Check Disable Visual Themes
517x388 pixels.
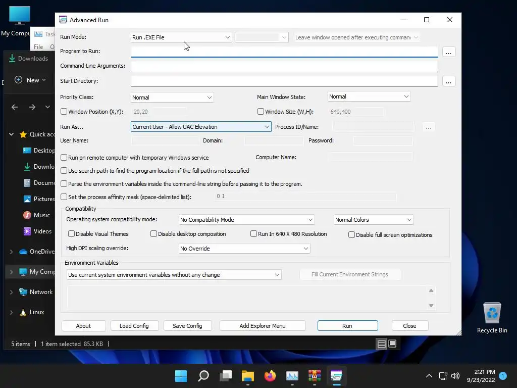click(71, 233)
